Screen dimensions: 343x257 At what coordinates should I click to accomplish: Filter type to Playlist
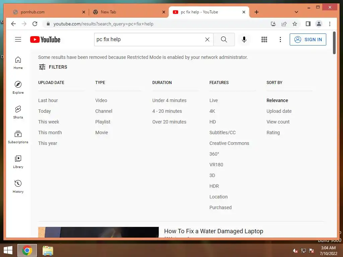coord(102,122)
